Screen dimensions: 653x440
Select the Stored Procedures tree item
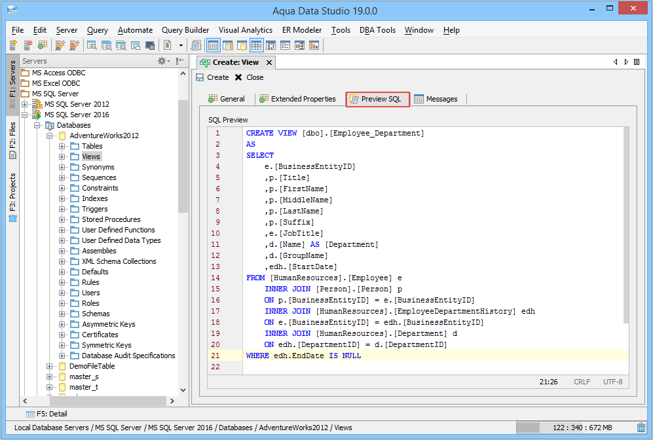pyautogui.click(x=111, y=219)
